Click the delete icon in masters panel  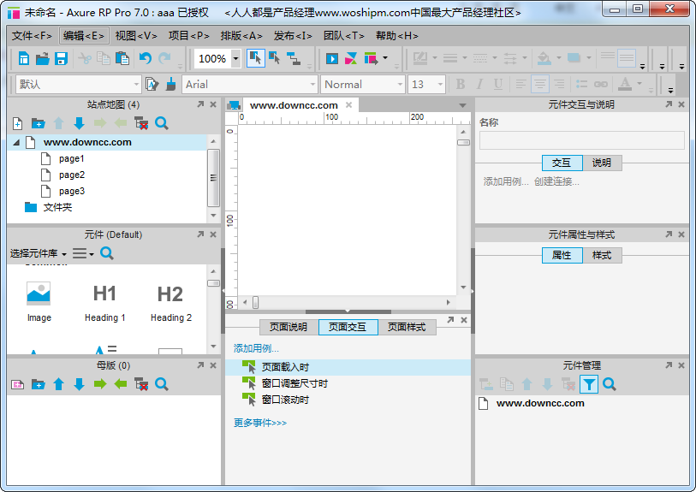141,385
